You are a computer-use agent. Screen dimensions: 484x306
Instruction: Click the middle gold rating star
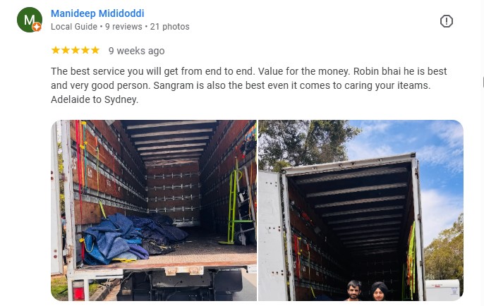click(75, 50)
